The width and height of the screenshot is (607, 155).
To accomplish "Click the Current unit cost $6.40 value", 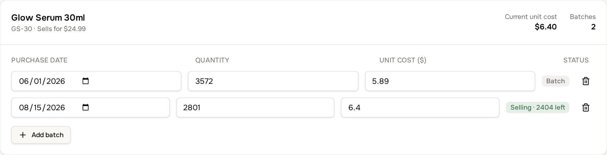I will tap(546, 27).
